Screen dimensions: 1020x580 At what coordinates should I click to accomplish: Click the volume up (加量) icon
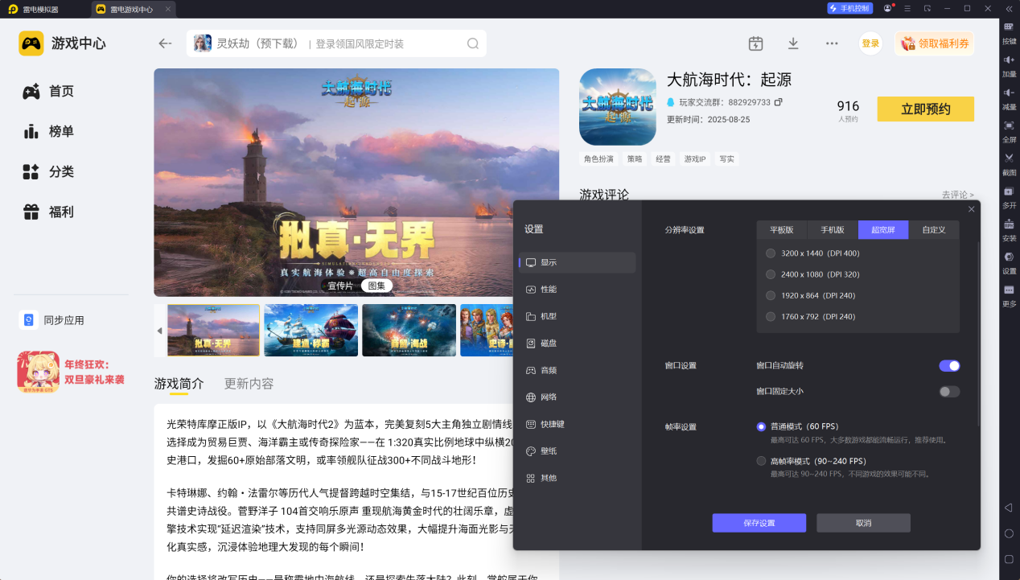tap(1009, 60)
